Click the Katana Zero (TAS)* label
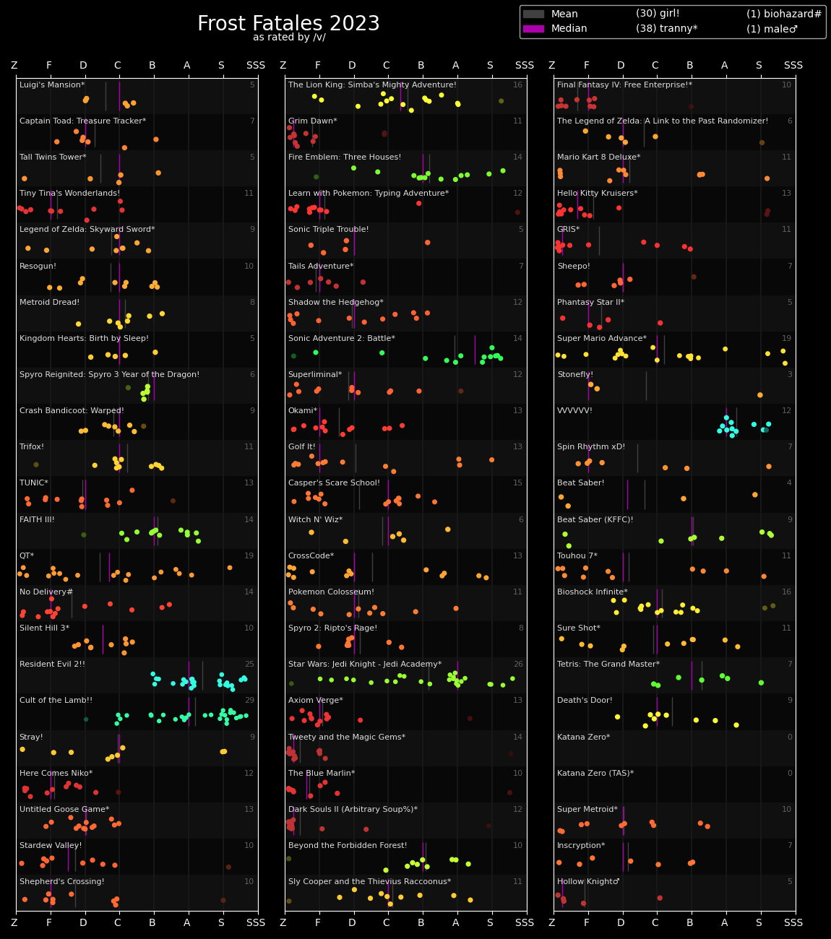This screenshot has height=939, width=831. [x=595, y=774]
